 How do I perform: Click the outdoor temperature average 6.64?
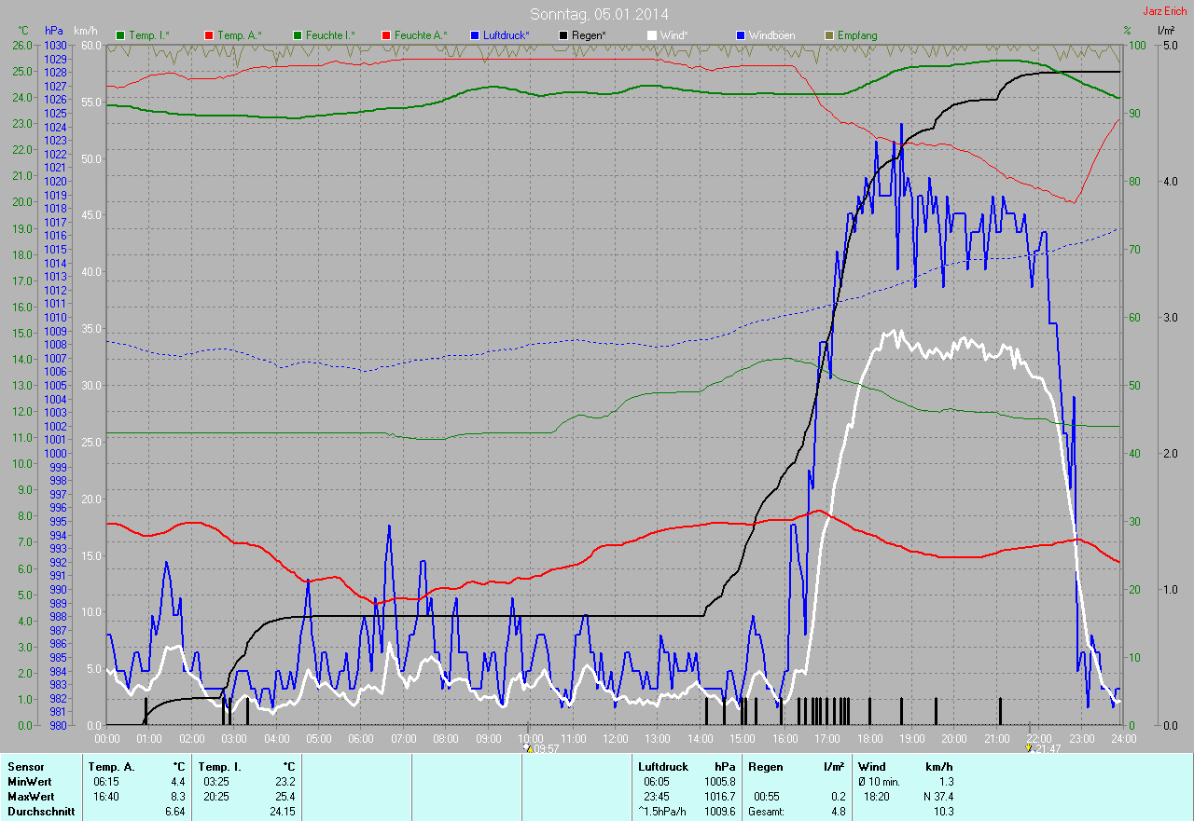pos(174,811)
